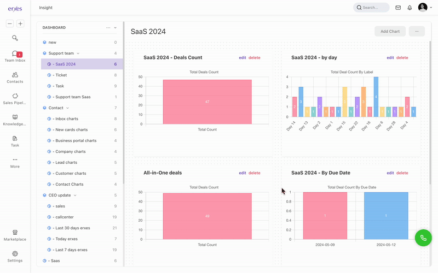Delete the SaaS 2024 - By Due Date chart
The height and width of the screenshot is (273, 438).
click(x=402, y=173)
